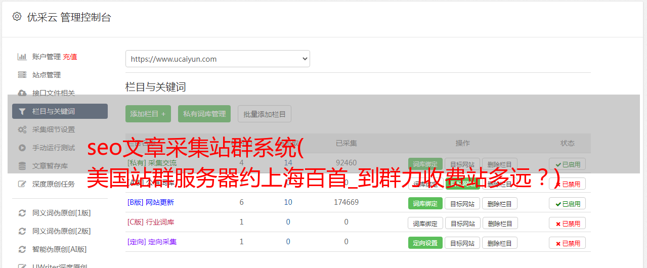Click the 栏目与关键词 page heading

[x=156, y=87]
